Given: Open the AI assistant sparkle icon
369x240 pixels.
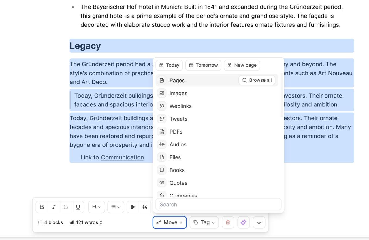Looking at the screenshot, I should (x=244, y=222).
